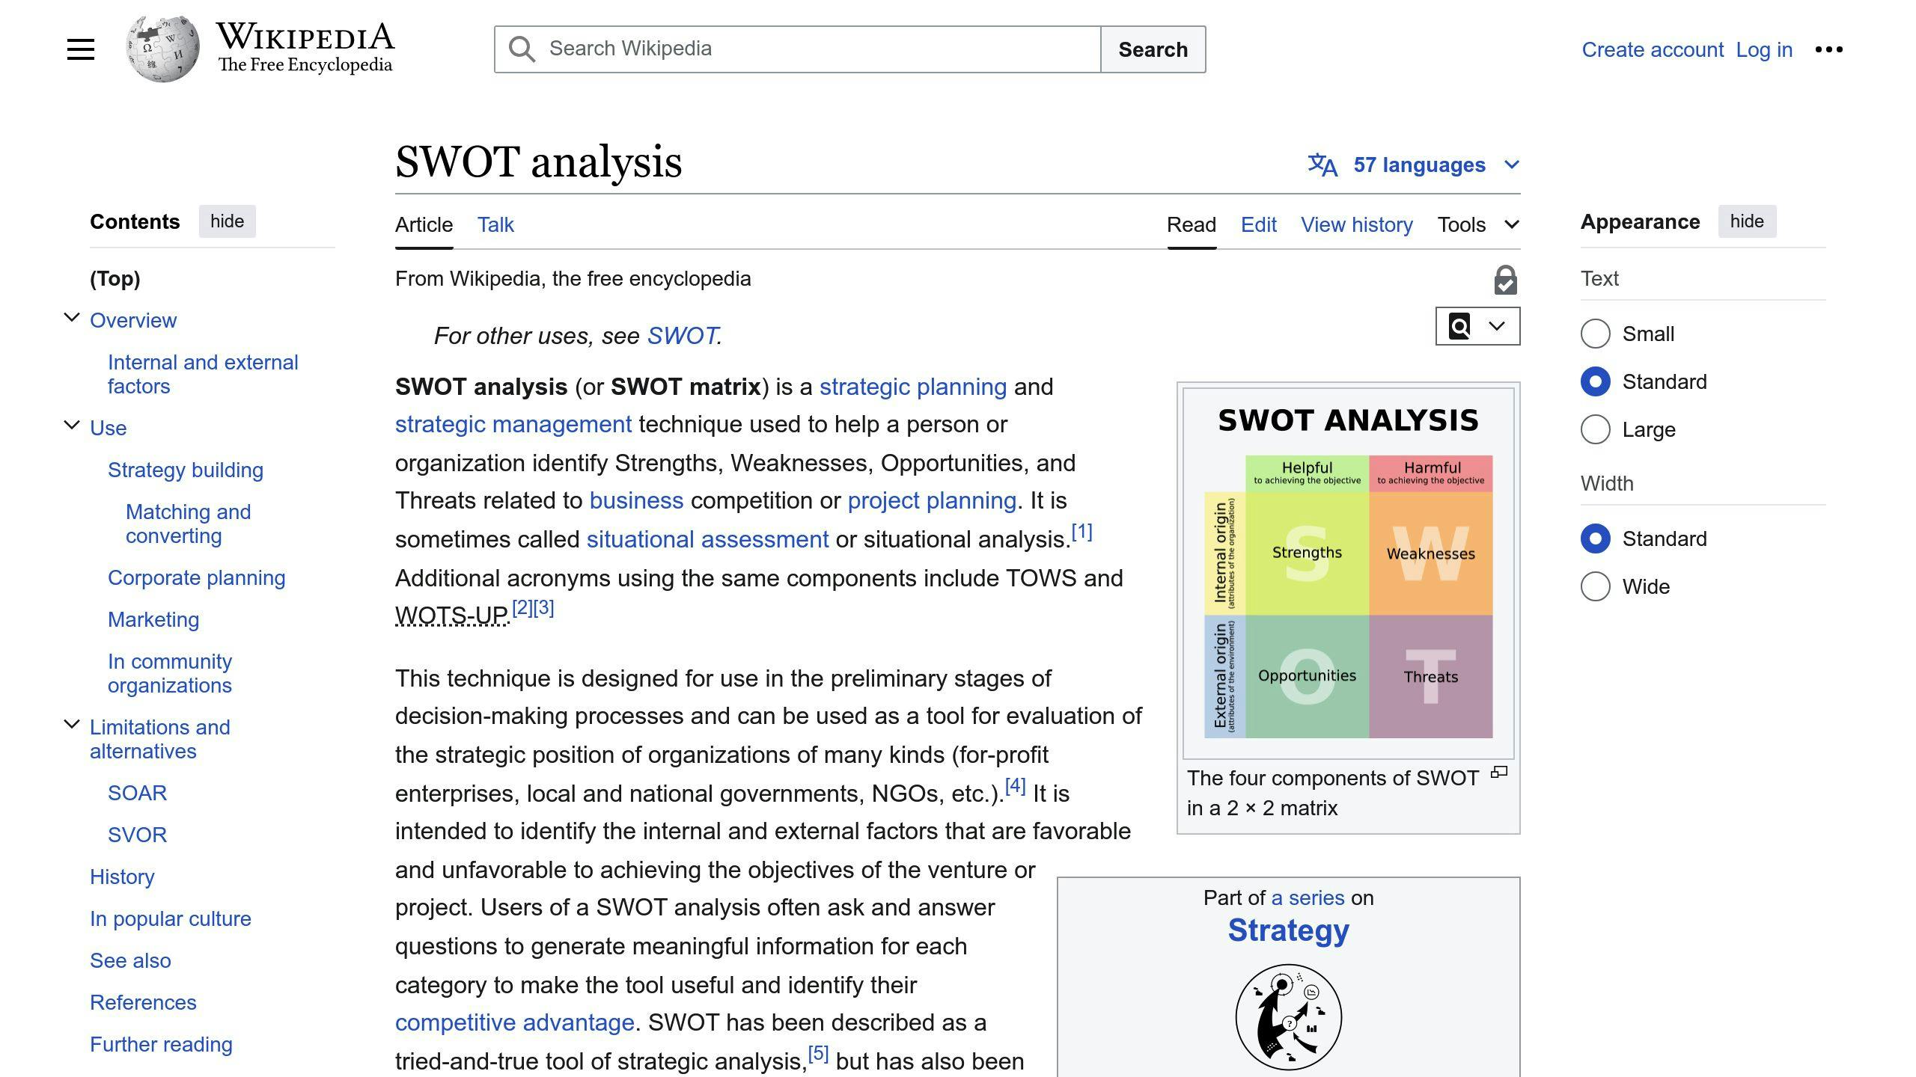Switch to the Article tab
Screen dimensions: 1916x1077
[424, 224]
